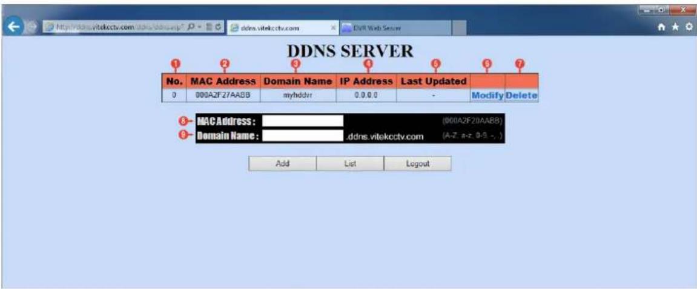Click the Add button
This screenshot has width=697, height=289.
click(x=282, y=163)
